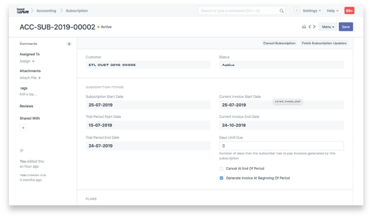Click the Beyond Wave logo
The image size is (373, 218).
tap(22, 11)
